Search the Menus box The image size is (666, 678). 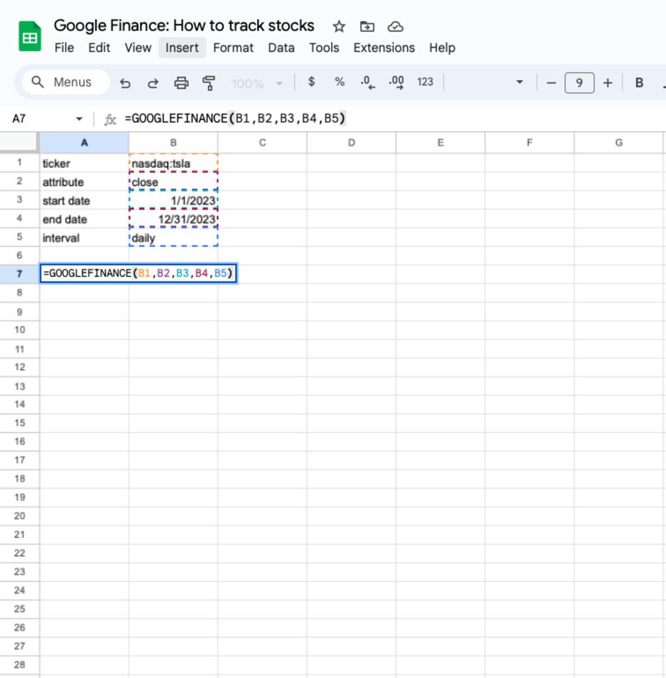tap(66, 82)
